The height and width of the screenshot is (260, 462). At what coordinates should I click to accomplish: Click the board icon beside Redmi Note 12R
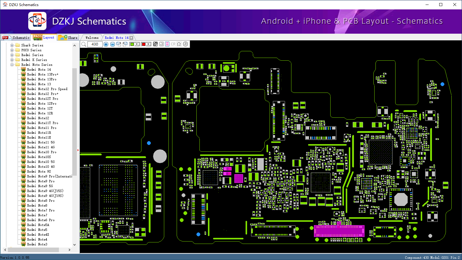coord(23,113)
